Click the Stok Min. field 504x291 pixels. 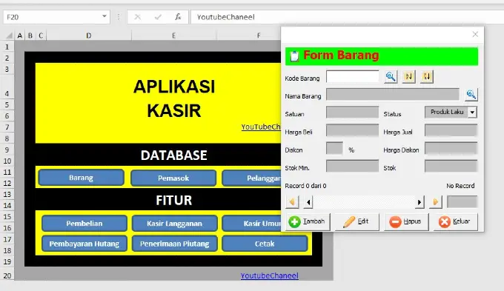click(x=353, y=167)
